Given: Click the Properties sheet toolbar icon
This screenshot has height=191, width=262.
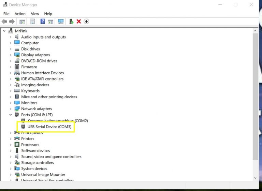Looking at the screenshot, I should click(32, 21).
